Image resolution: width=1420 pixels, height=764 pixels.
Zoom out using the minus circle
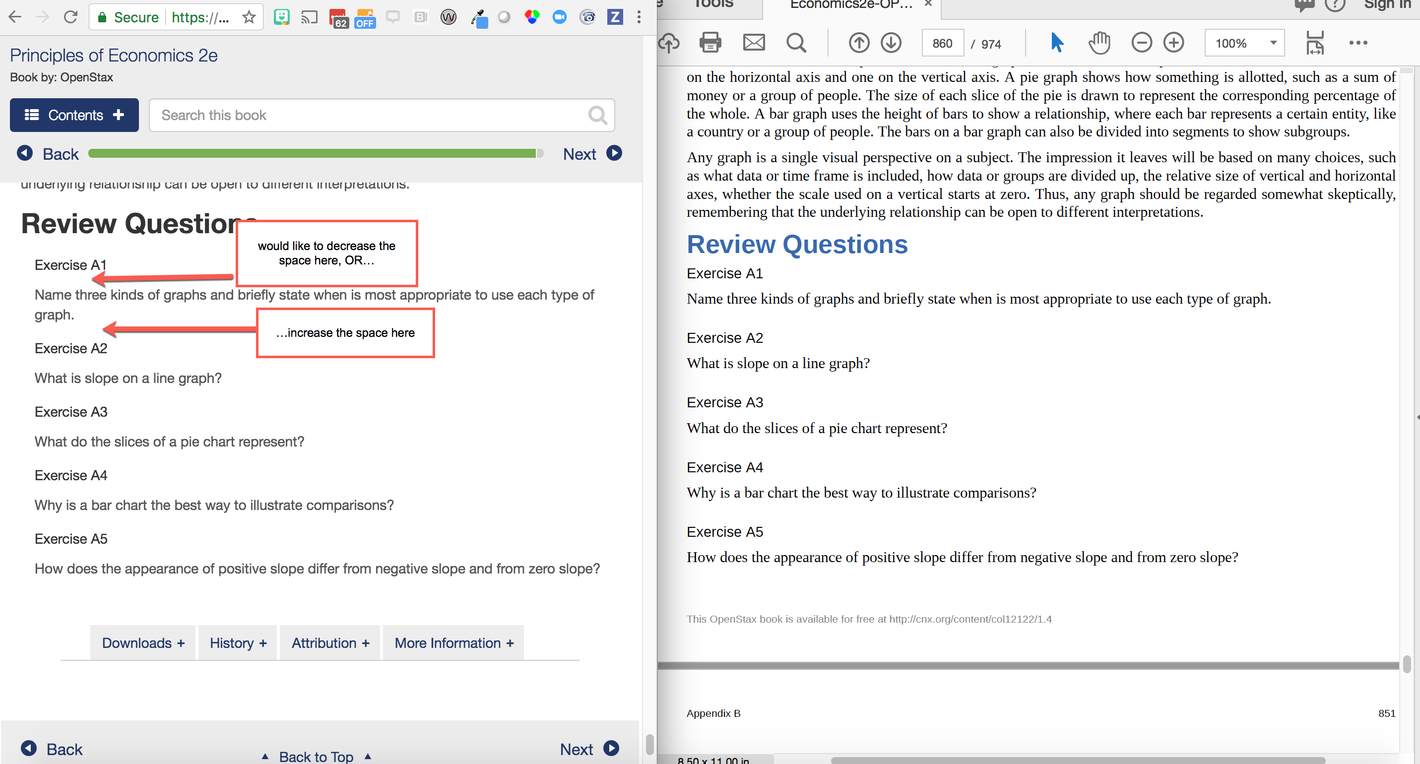(1142, 43)
